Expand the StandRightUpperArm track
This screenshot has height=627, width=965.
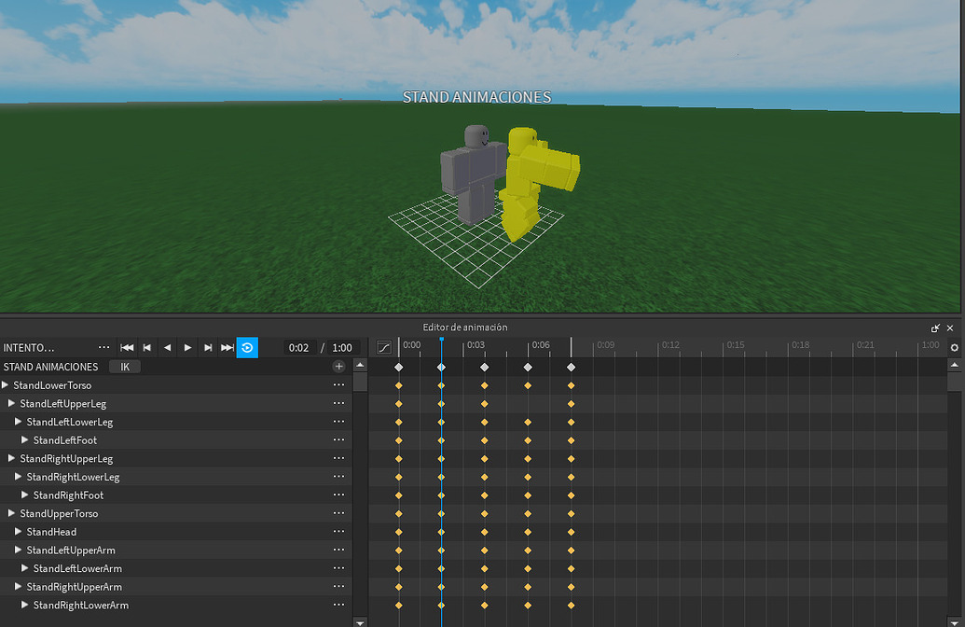(x=19, y=586)
